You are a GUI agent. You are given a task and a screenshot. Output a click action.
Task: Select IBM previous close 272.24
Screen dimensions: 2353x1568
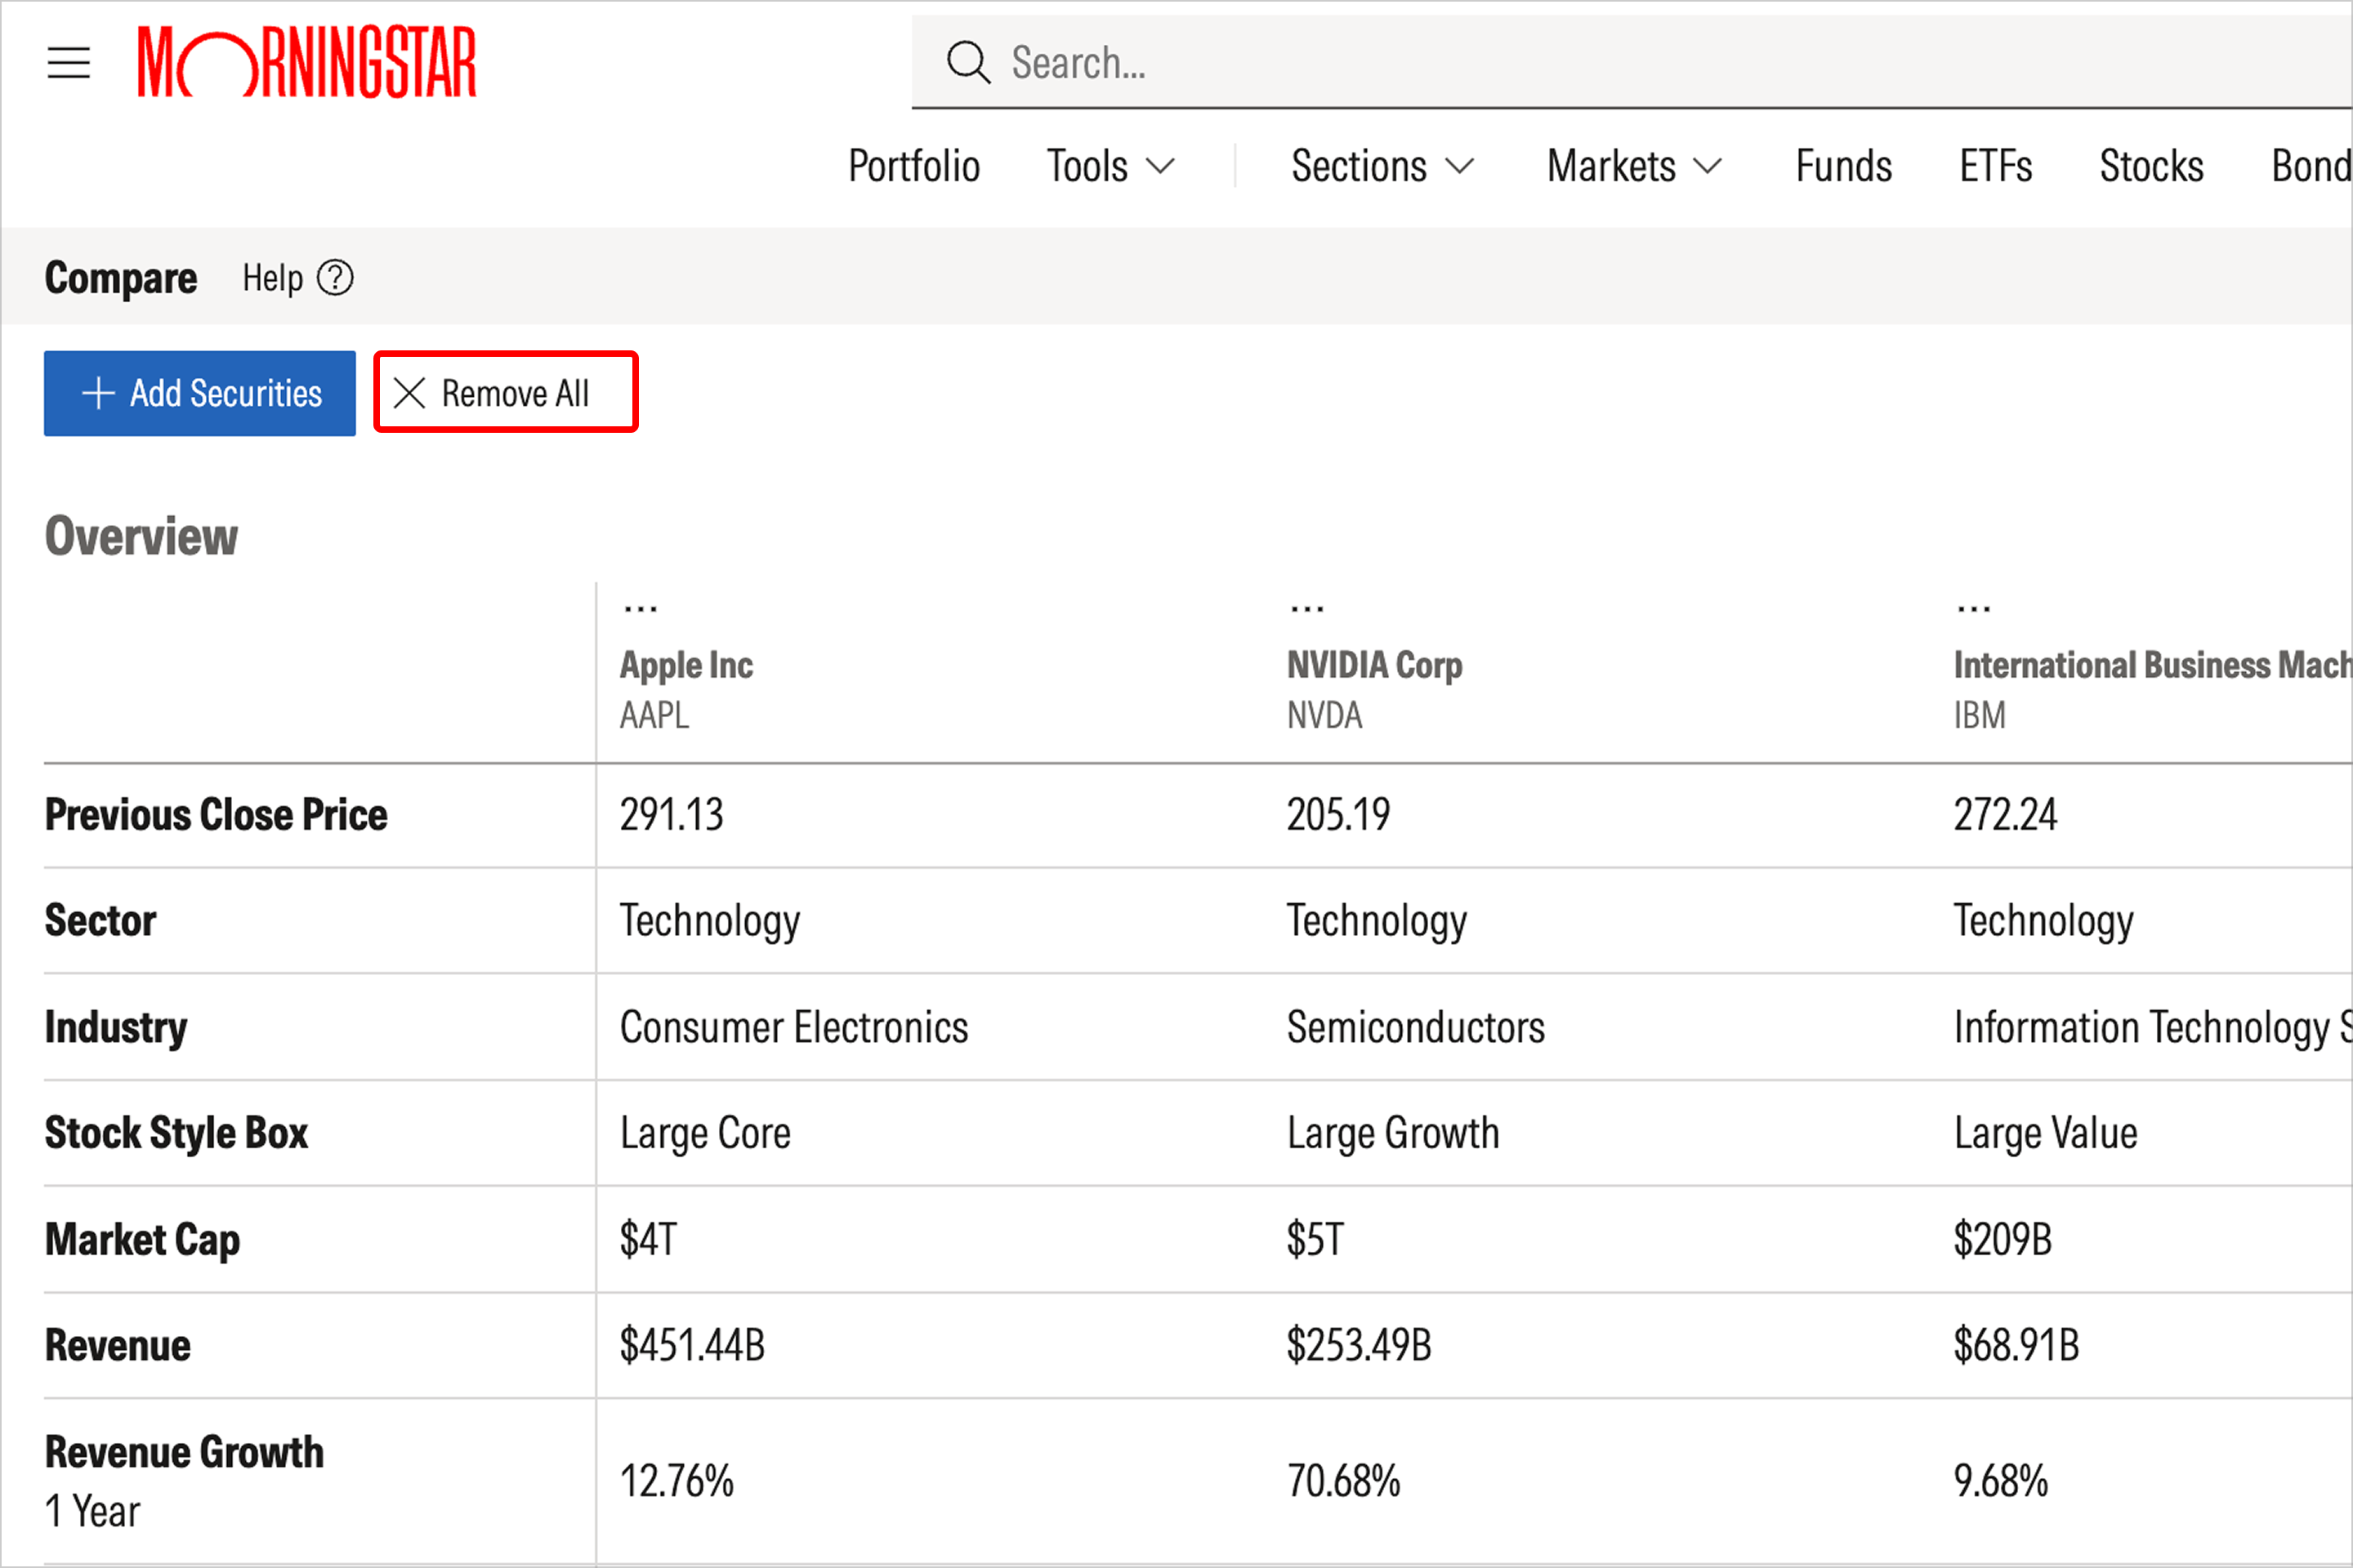tap(2006, 815)
